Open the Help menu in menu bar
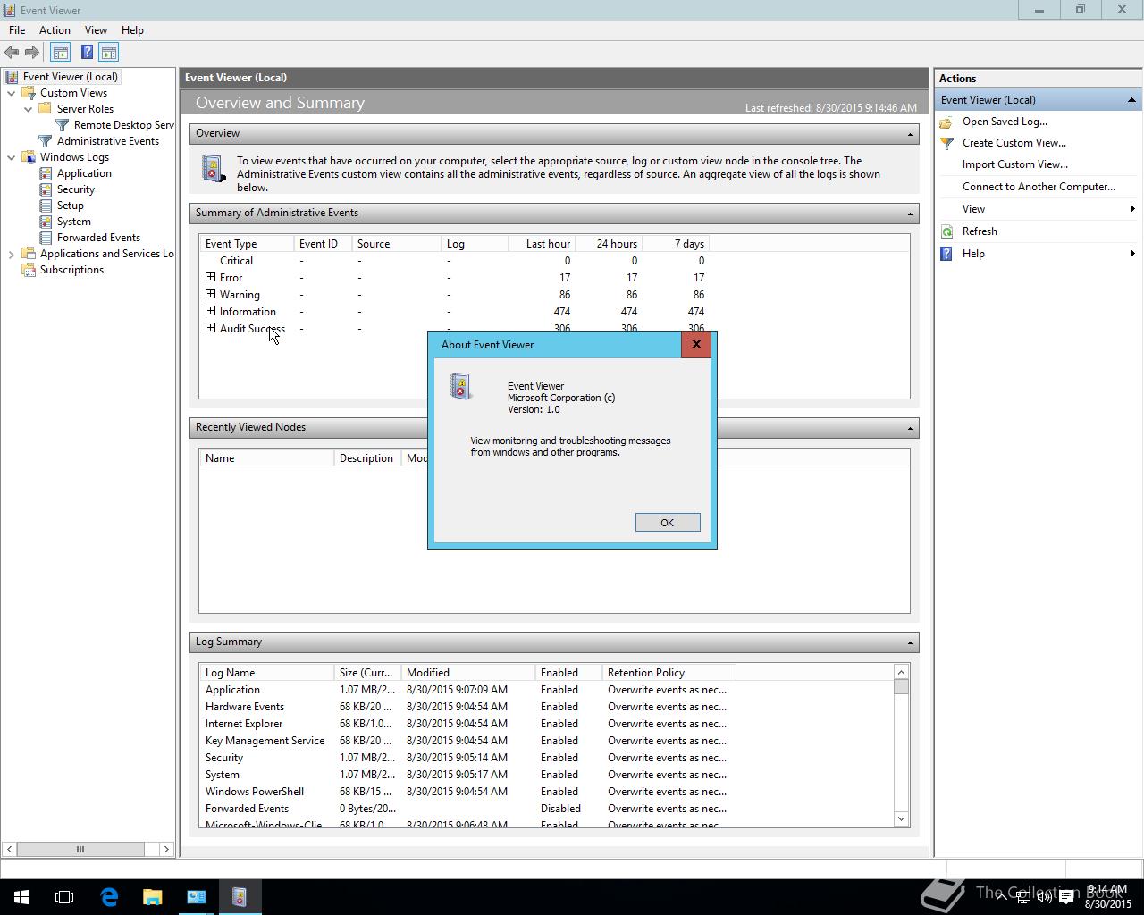 132,30
